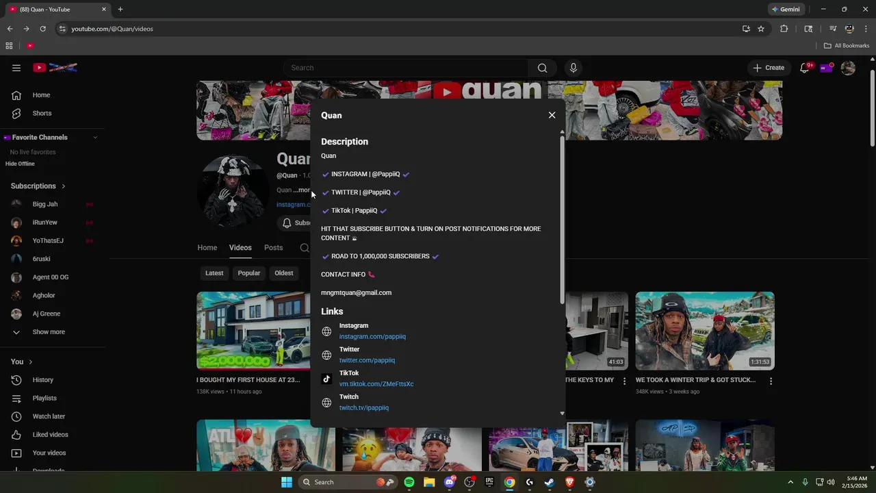Switch to the channel Videos tab
The height and width of the screenshot is (493, 876).
coord(240,248)
